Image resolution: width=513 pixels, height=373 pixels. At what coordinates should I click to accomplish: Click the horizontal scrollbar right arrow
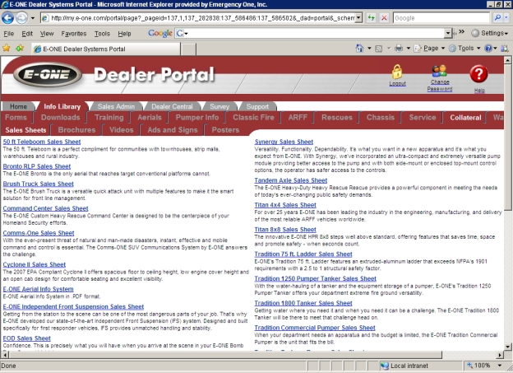(500, 355)
